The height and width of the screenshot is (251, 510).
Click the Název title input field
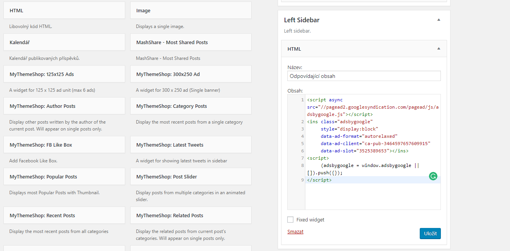point(364,76)
